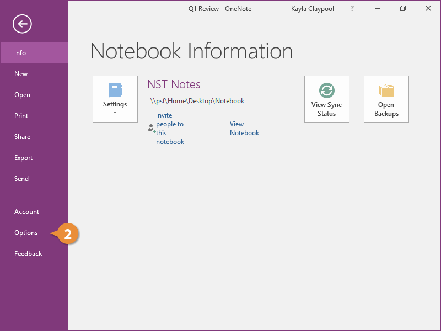Click the blue notebook Settings icon
This screenshot has height=331, width=441.
pos(115,90)
